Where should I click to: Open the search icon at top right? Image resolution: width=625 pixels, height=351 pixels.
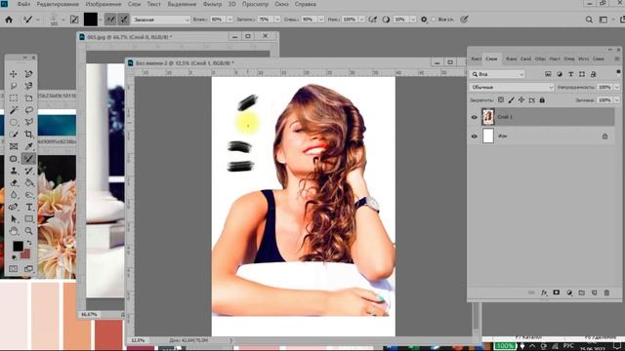tap(589, 19)
